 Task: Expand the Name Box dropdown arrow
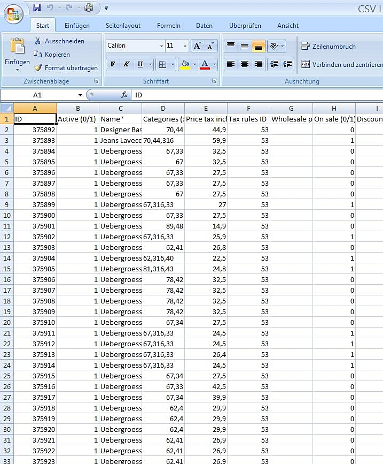pyautogui.click(x=80, y=95)
